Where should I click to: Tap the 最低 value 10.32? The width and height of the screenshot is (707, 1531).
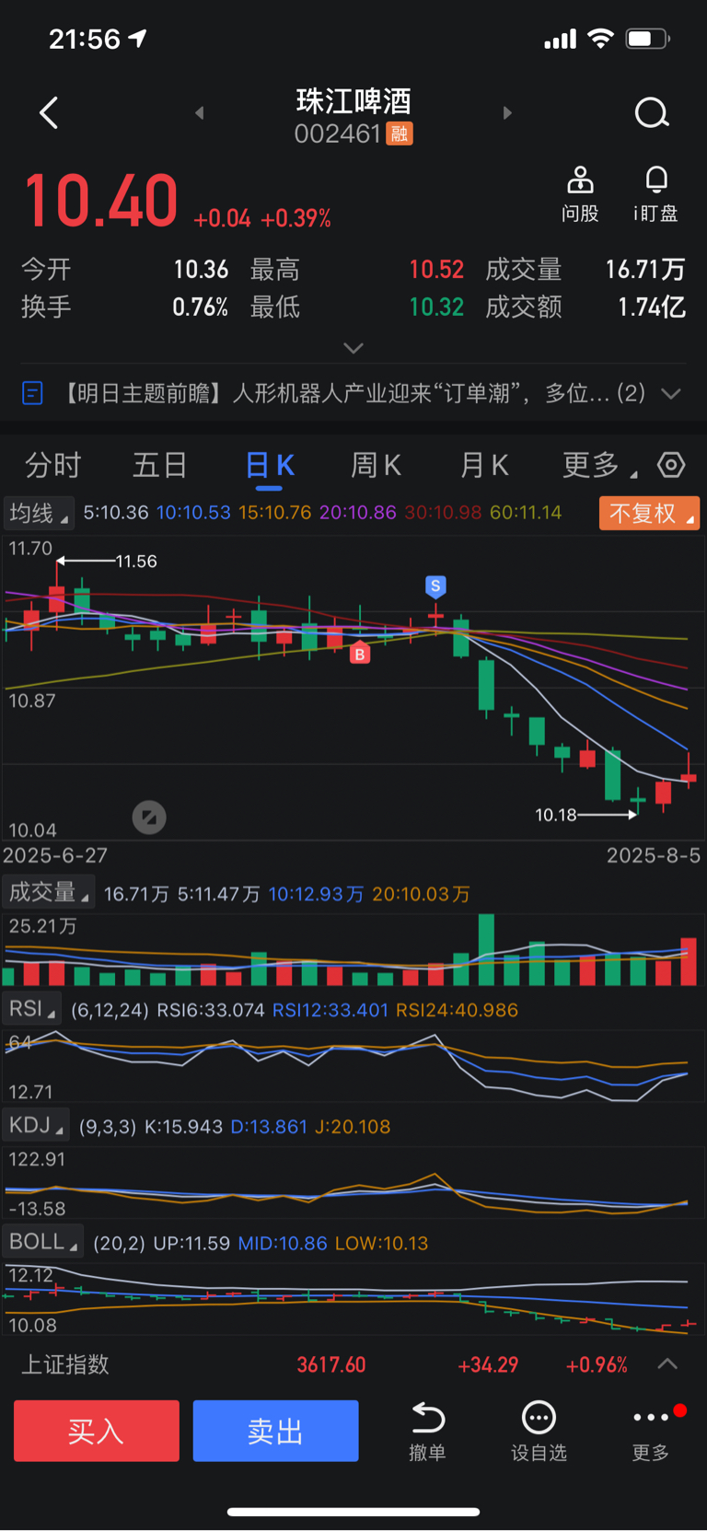point(436,307)
